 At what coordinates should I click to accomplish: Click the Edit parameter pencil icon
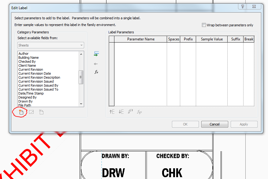[x=31, y=112]
